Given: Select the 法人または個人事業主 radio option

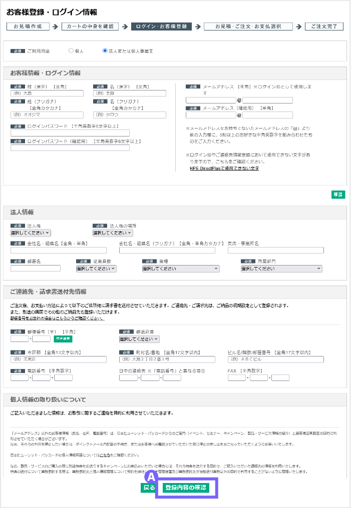Looking at the screenshot, I should pyautogui.click(x=105, y=51).
